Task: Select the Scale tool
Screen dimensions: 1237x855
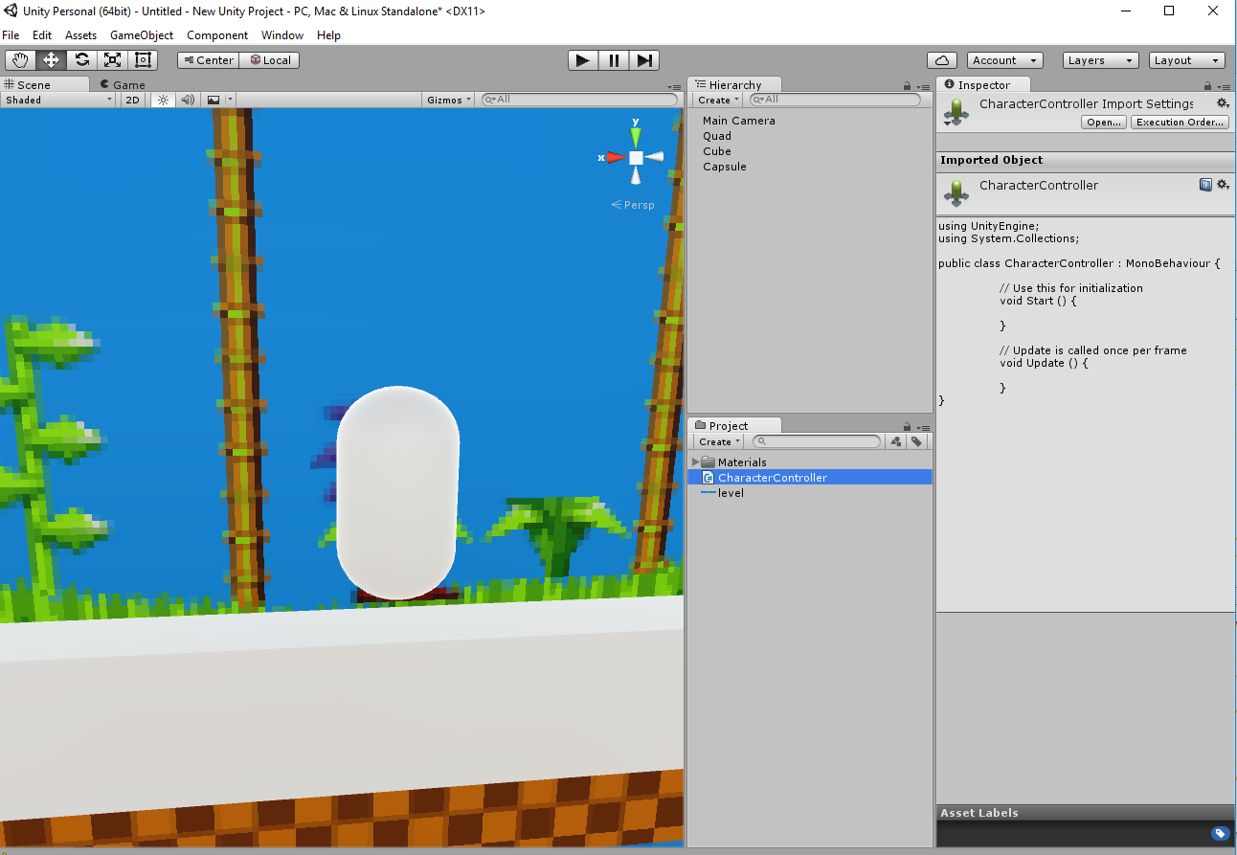Action: pos(112,59)
